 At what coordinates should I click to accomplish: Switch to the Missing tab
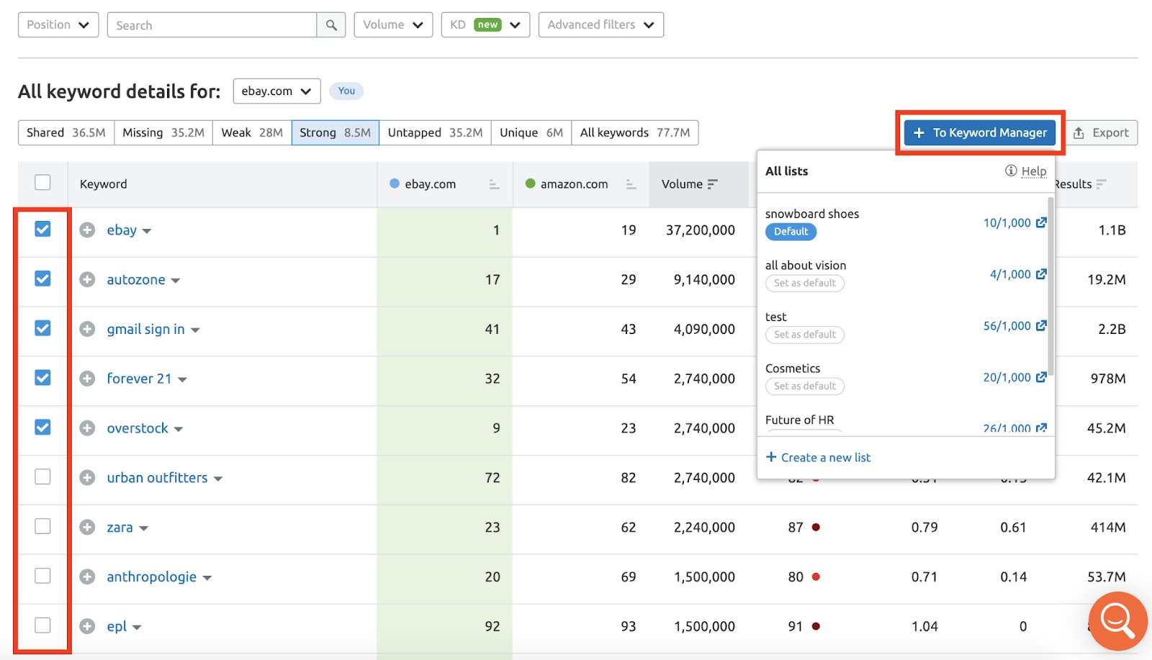coord(163,132)
